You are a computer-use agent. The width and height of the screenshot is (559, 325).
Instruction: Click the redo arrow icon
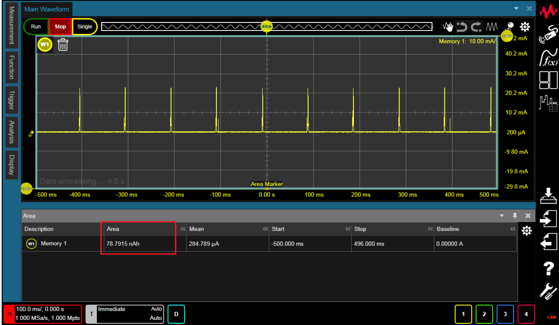click(x=477, y=27)
